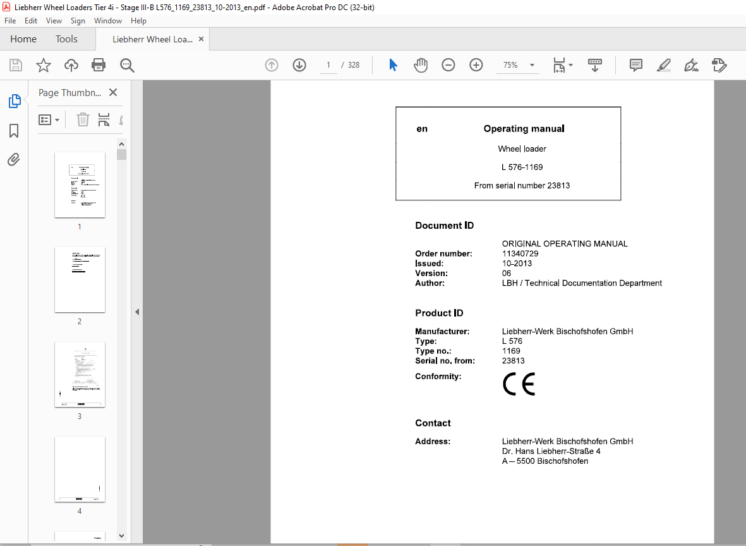Open the Edit menu
The height and width of the screenshot is (546, 746).
(x=31, y=20)
